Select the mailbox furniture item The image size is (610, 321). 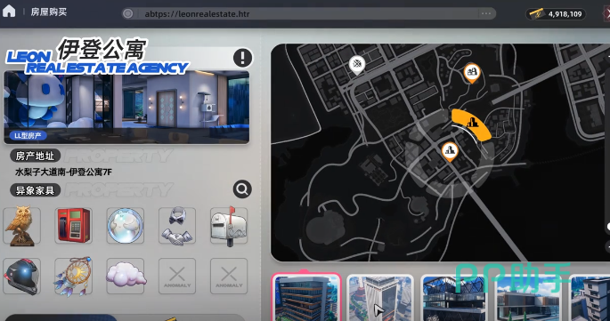(229, 226)
